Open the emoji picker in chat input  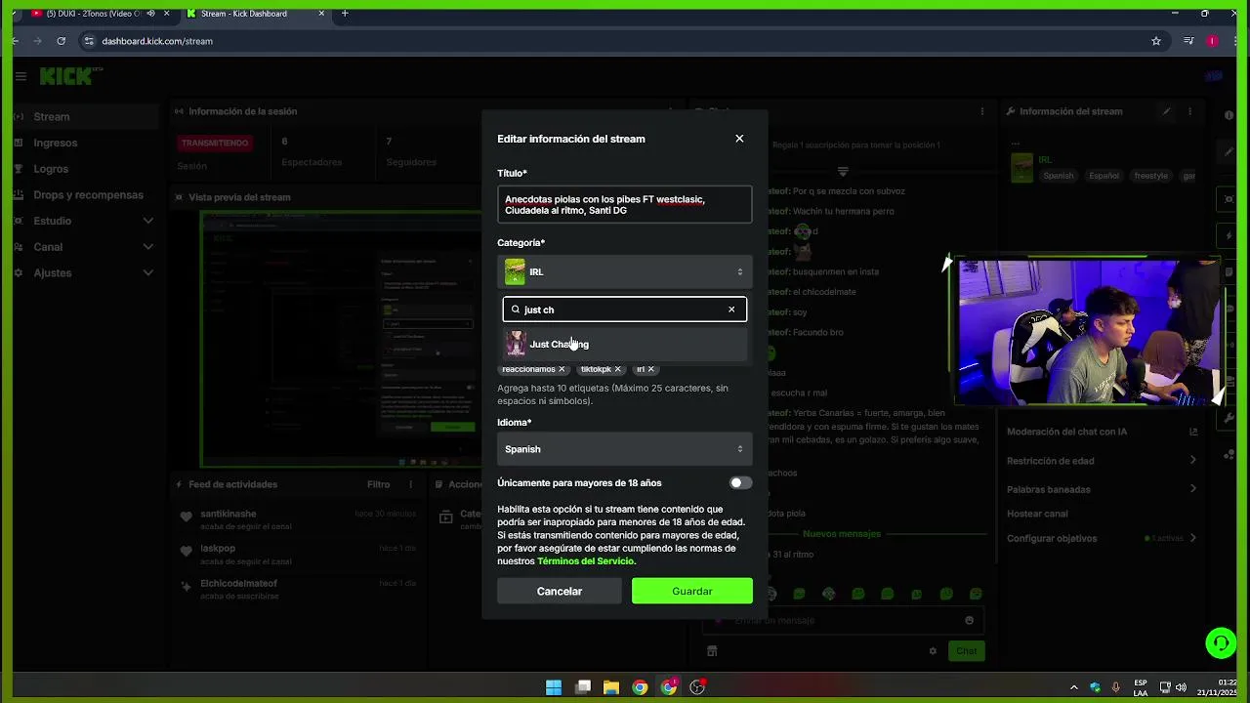pos(969,620)
